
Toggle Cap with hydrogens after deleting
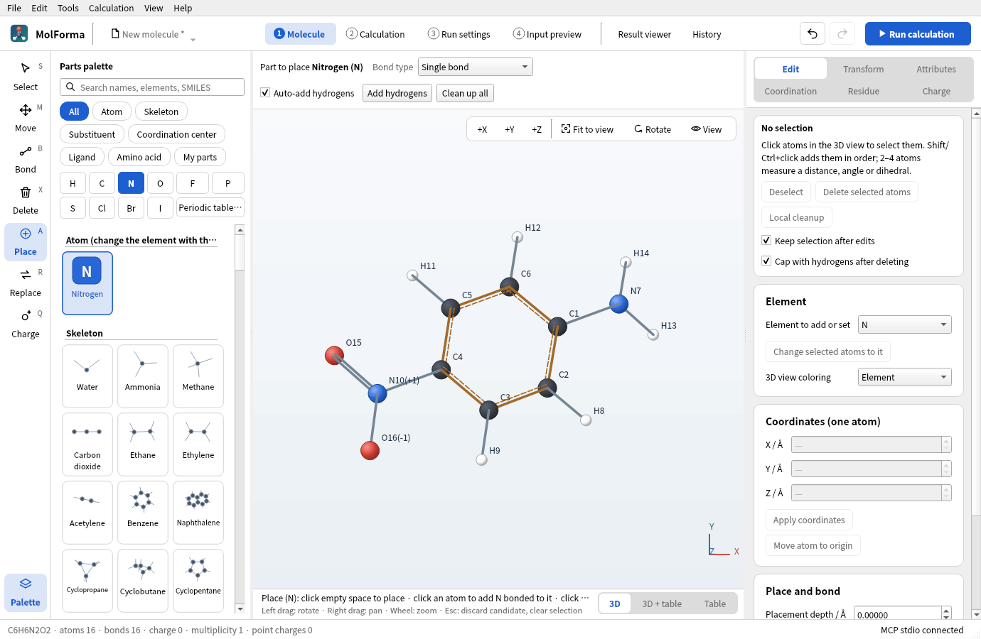click(x=766, y=261)
